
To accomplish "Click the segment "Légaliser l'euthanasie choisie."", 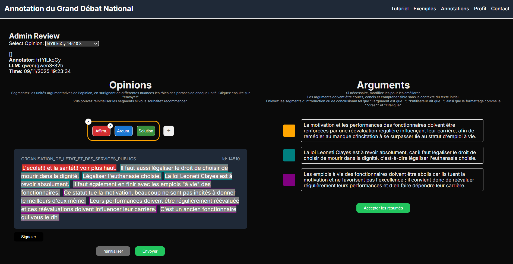I will (x=122, y=176).
